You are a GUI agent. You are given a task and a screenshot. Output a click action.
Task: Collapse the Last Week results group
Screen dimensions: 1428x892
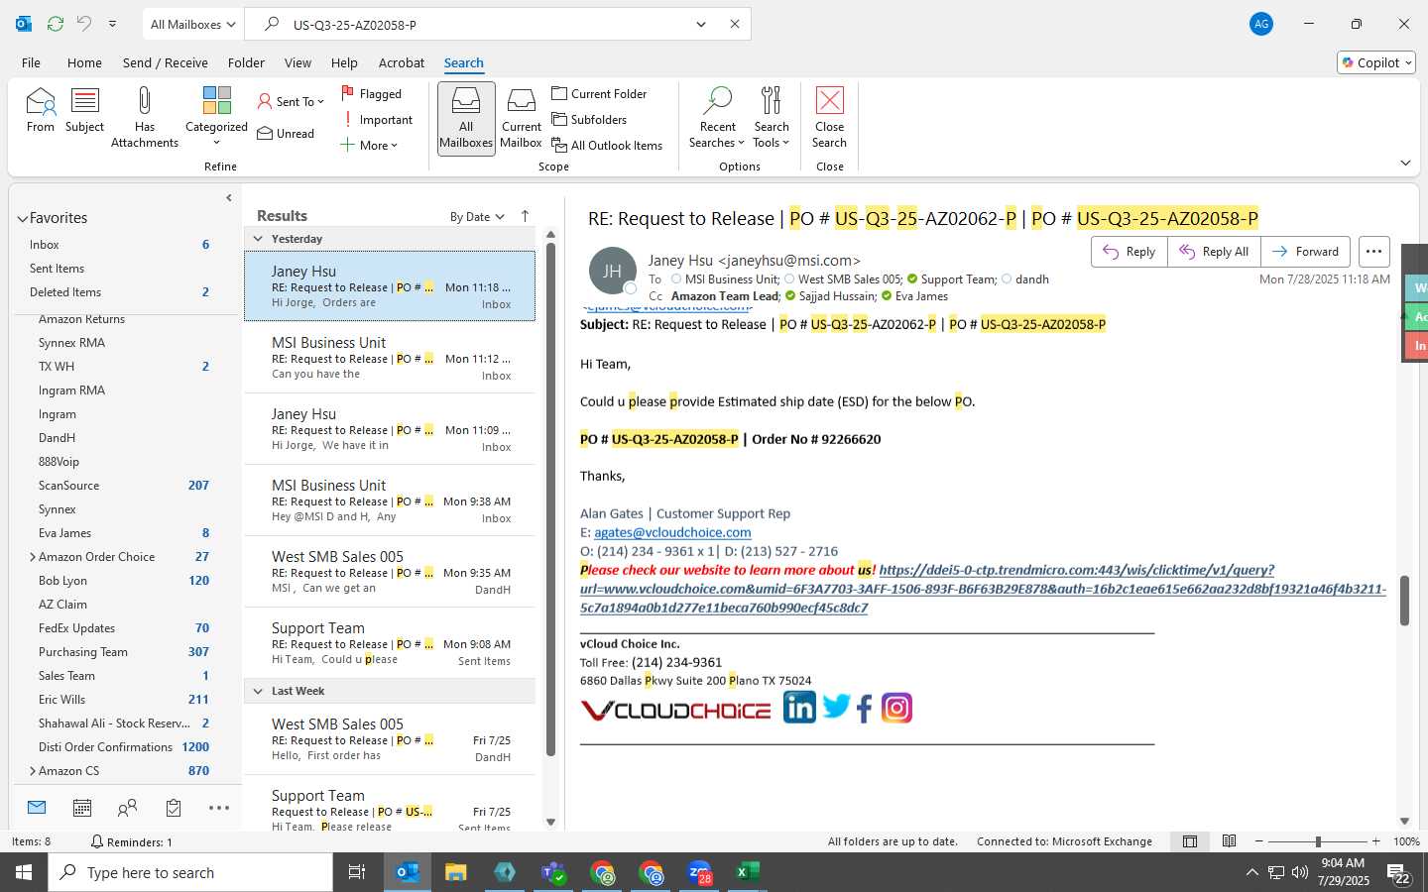pyautogui.click(x=258, y=691)
